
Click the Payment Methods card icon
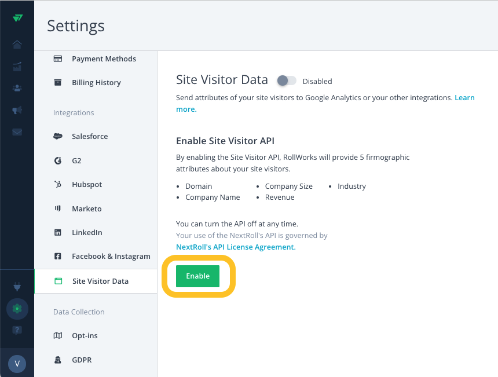[58, 58]
